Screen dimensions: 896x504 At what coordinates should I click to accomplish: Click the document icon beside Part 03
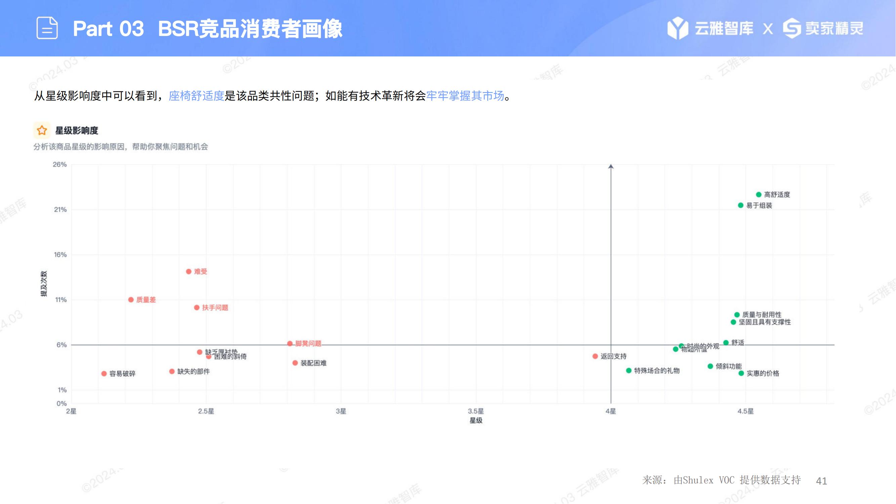pos(47,28)
